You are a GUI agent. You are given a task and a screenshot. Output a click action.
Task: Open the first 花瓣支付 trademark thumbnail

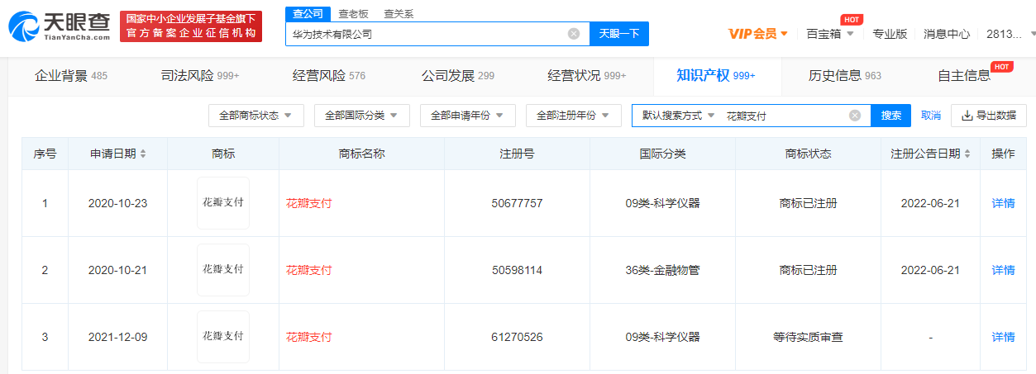[223, 203]
